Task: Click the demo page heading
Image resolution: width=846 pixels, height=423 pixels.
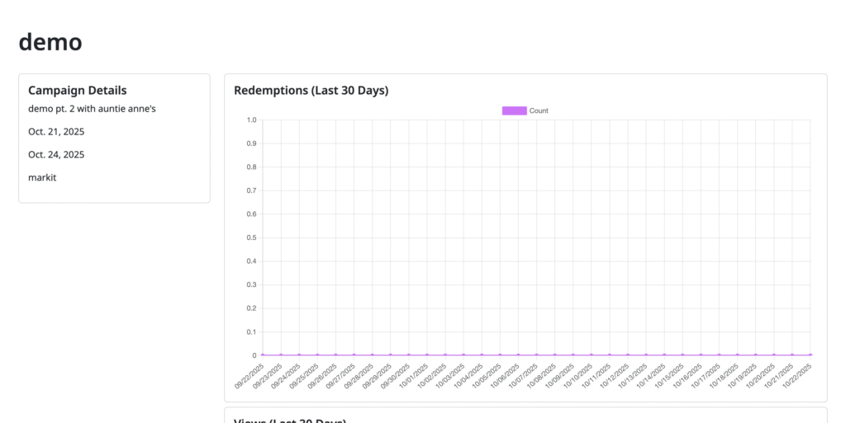Action: pyautogui.click(x=50, y=41)
